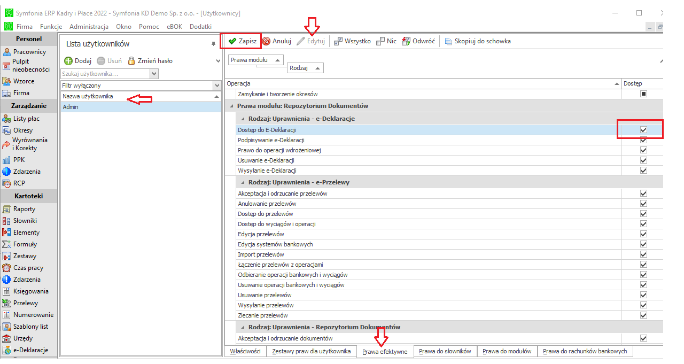Viewport: 684px width, 364px height.
Task: Select the PPK sidebar icon
Action: 7,160
